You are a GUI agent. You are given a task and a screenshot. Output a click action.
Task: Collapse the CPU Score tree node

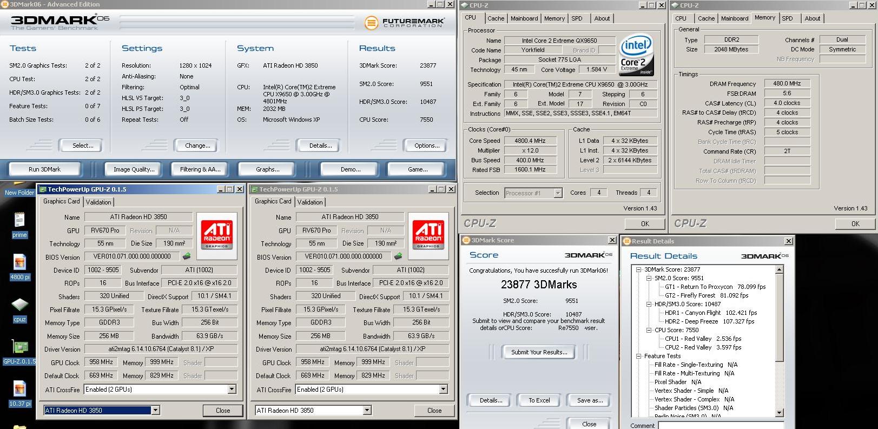coord(649,330)
